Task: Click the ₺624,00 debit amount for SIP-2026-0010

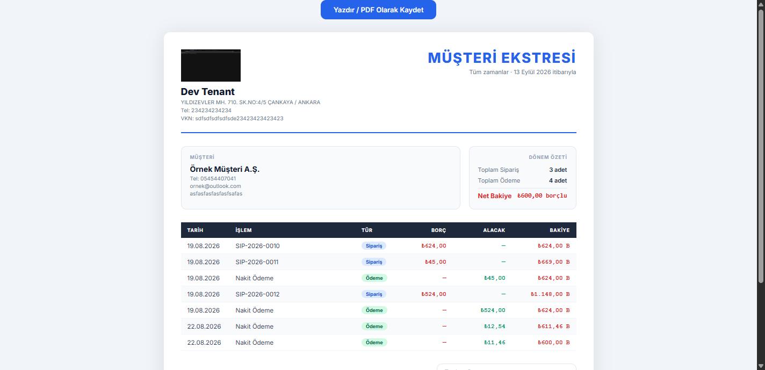Action: tap(434, 246)
